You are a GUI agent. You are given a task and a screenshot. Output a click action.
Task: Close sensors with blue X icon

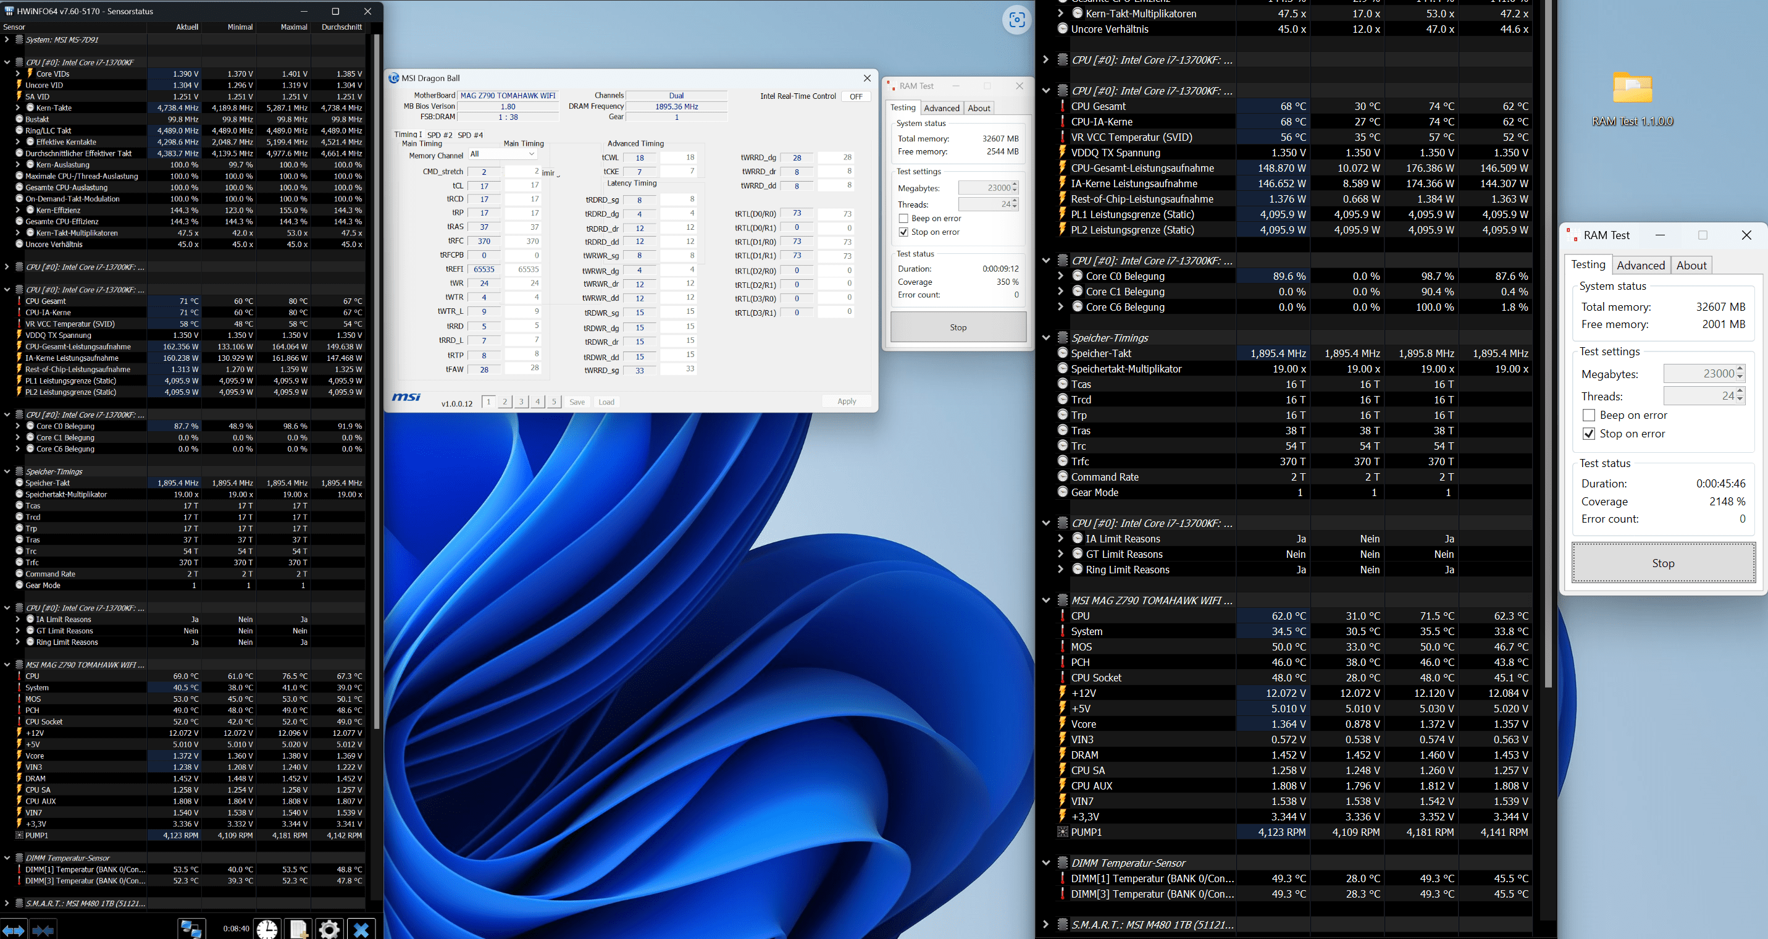pos(361,929)
